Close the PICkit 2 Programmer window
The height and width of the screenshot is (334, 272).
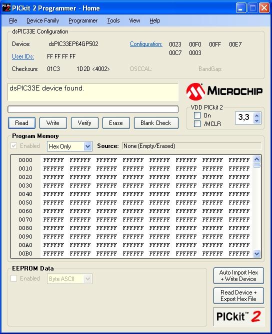pyautogui.click(x=264, y=8)
